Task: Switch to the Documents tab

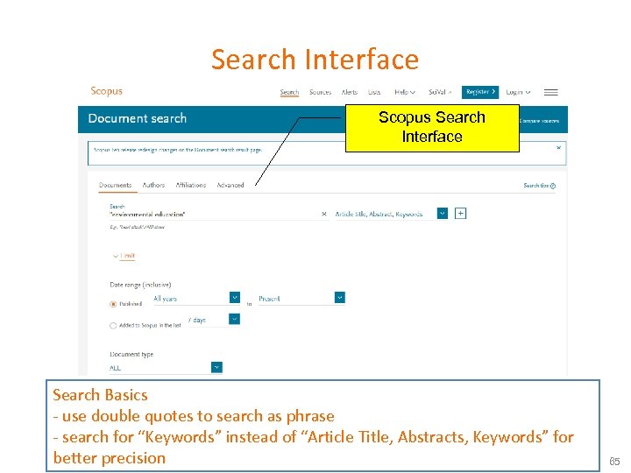Action: click(x=115, y=185)
